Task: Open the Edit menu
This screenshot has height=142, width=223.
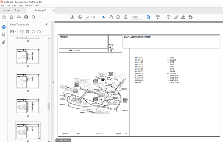Action: click(8, 5)
